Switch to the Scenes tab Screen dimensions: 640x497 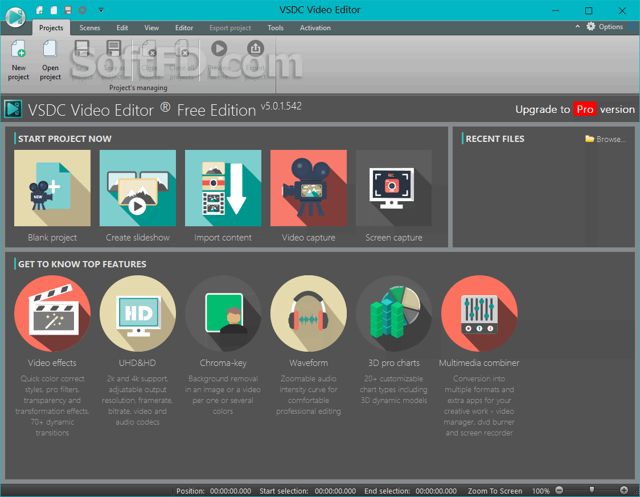[x=90, y=28]
